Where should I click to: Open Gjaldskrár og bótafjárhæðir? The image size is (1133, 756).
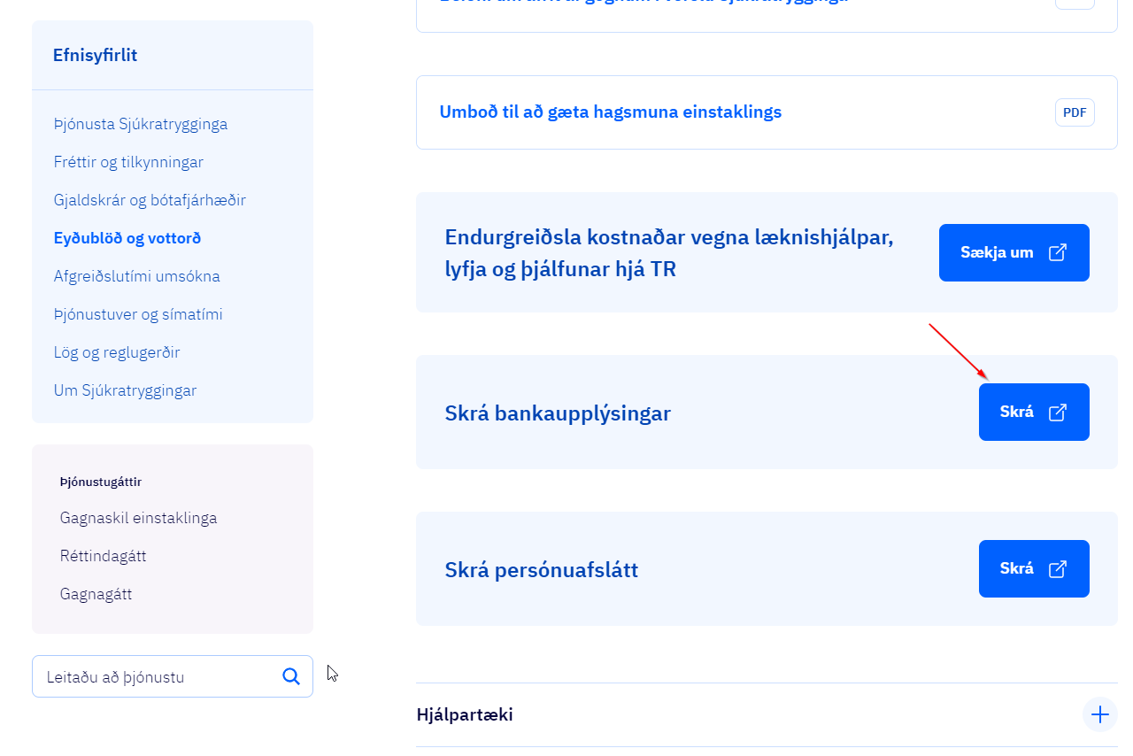pos(150,200)
